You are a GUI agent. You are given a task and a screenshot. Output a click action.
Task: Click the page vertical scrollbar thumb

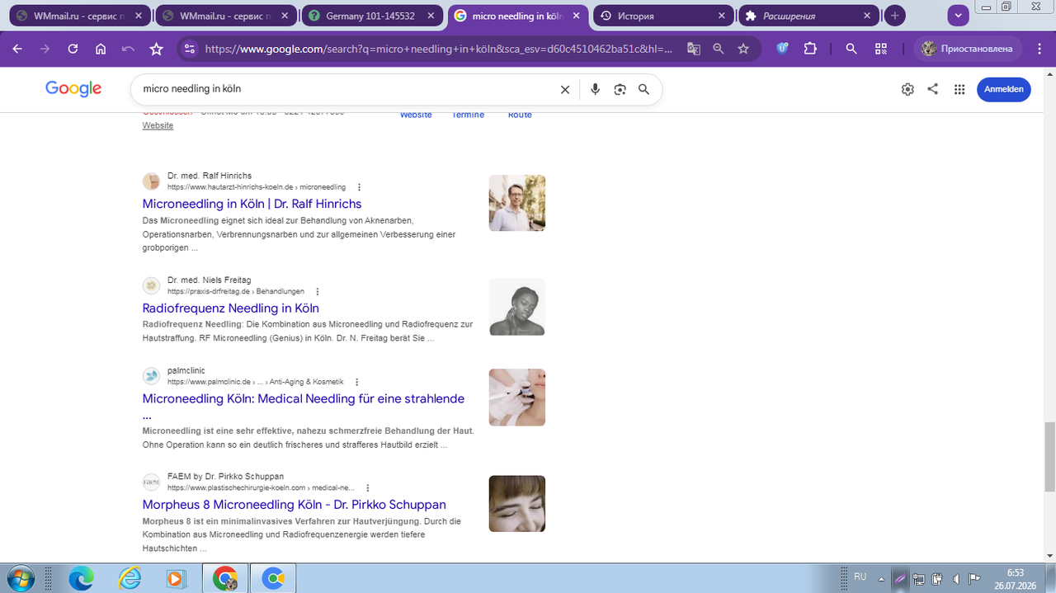pos(1049,455)
